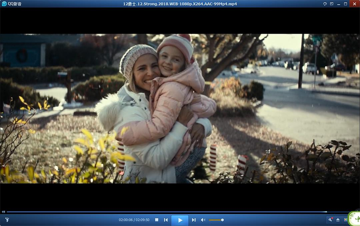Stop the video playback
This screenshot has height=226, width=360.
pos(156,220)
